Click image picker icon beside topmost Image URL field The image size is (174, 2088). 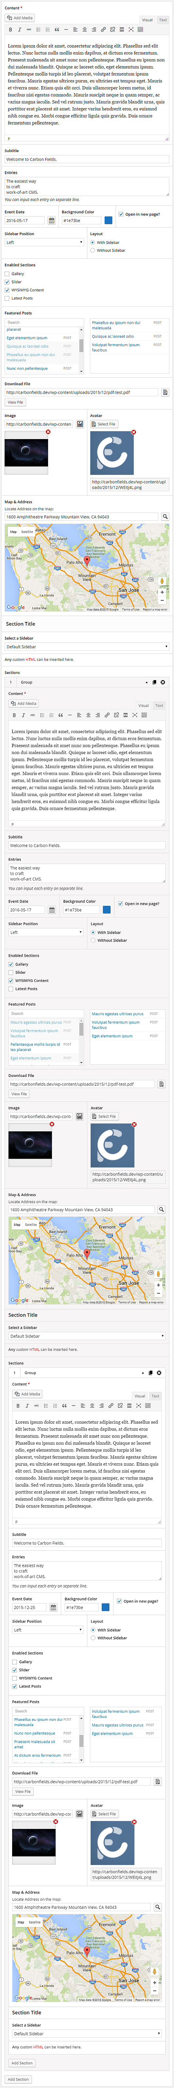(80, 424)
